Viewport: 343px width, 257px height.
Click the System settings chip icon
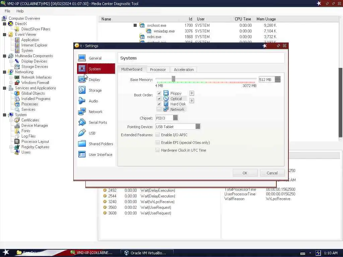pos(82,69)
